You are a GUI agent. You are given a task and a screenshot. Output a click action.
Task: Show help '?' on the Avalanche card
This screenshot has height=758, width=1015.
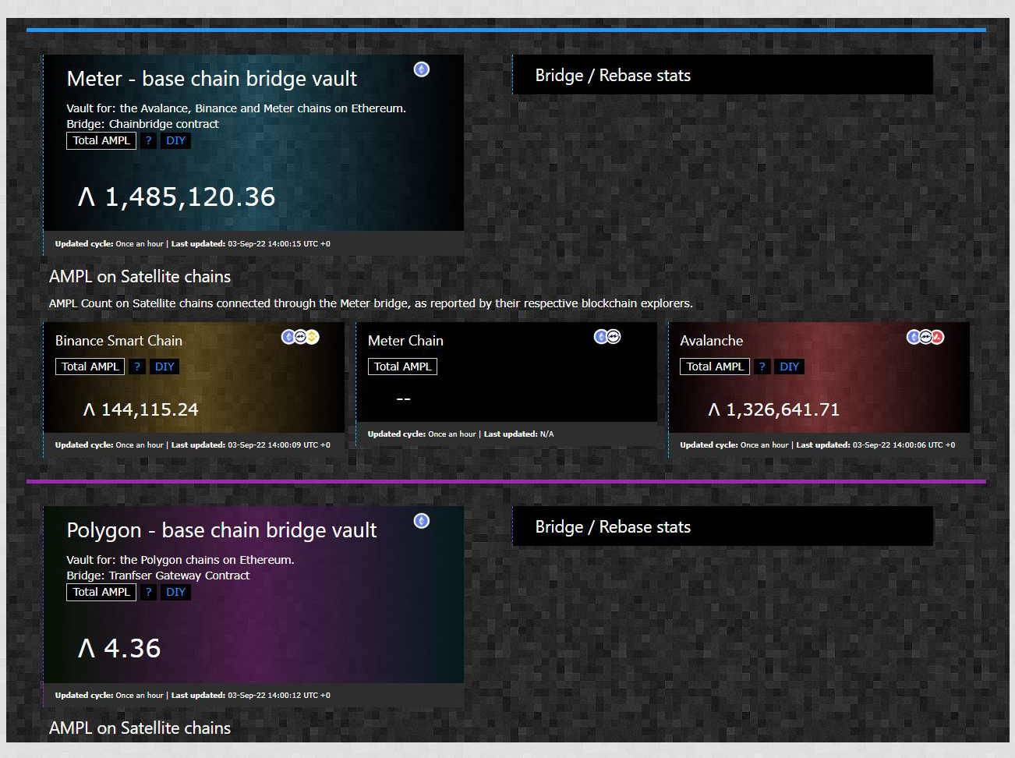762,367
